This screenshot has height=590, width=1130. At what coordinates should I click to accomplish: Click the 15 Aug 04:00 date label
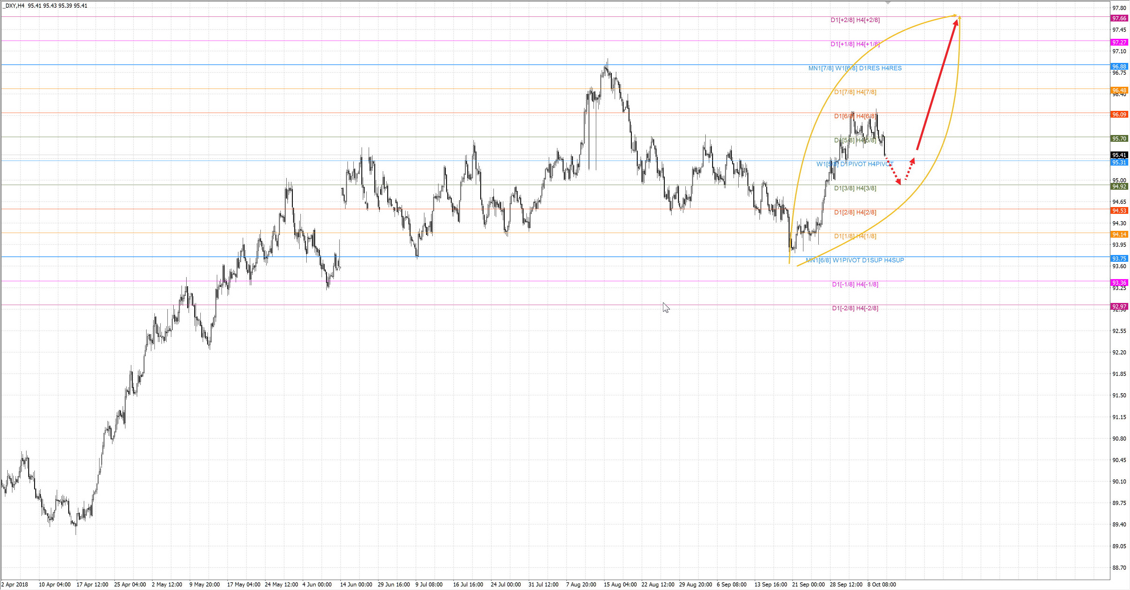click(x=620, y=584)
